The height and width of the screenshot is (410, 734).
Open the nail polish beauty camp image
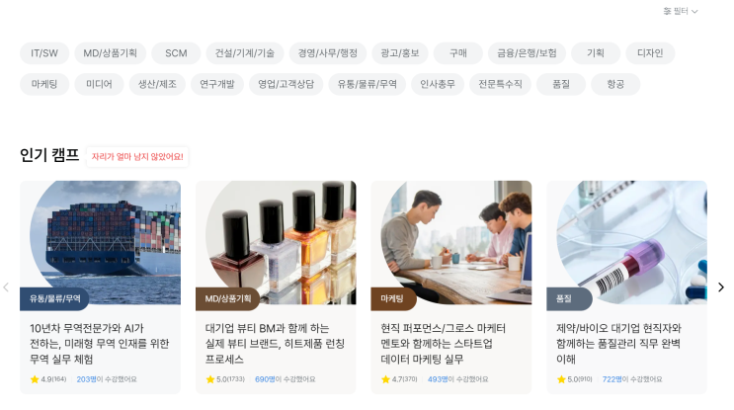(x=276, y=242)
